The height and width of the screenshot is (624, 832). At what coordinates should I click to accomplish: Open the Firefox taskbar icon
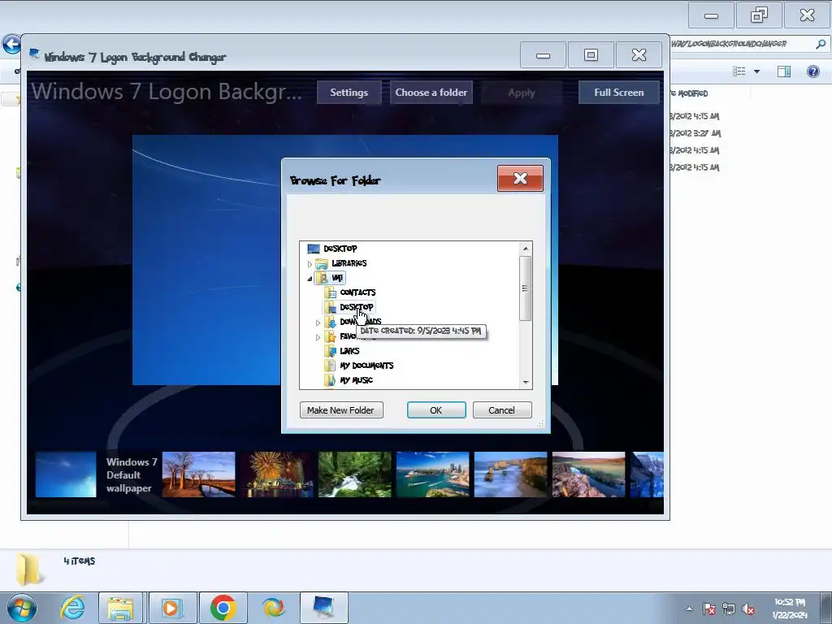click(273, 608)
